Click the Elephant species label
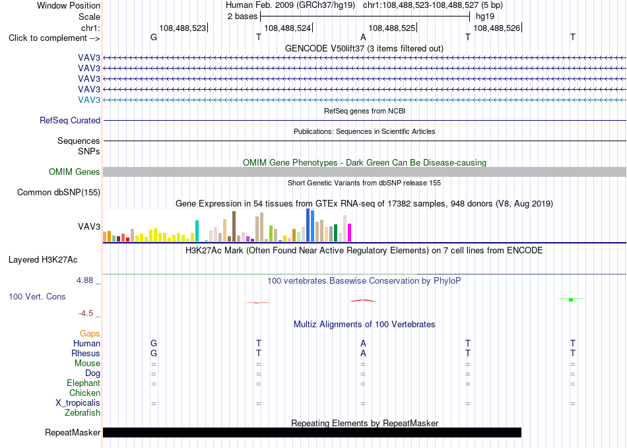Viewport: 627px width, 448px height. point(83,383)
